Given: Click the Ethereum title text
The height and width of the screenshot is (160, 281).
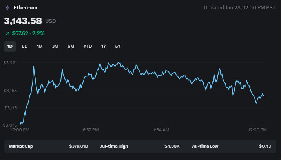Looking at the screenshot, I should (x=26, y=8).
